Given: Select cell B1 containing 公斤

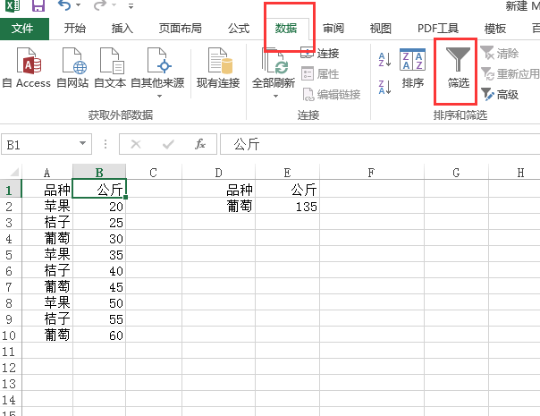Looking at the screenshot, I should click(x=99, y=189).
